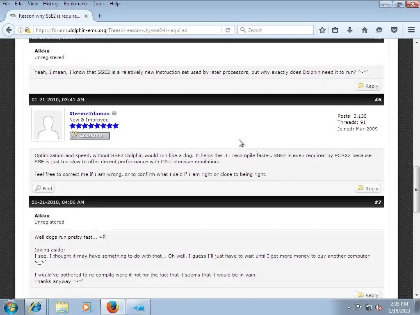Open Action Center flag icon in tray

358,307
